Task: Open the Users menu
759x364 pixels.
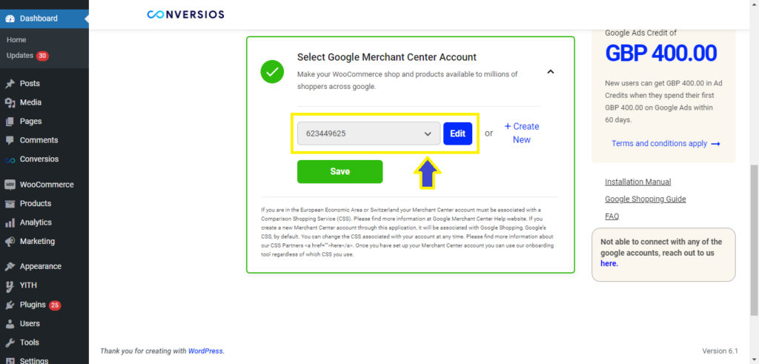Action: pyautogui.click(x=44, y=324)
